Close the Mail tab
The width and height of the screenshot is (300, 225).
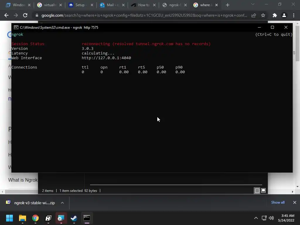[x=123, y=5]
